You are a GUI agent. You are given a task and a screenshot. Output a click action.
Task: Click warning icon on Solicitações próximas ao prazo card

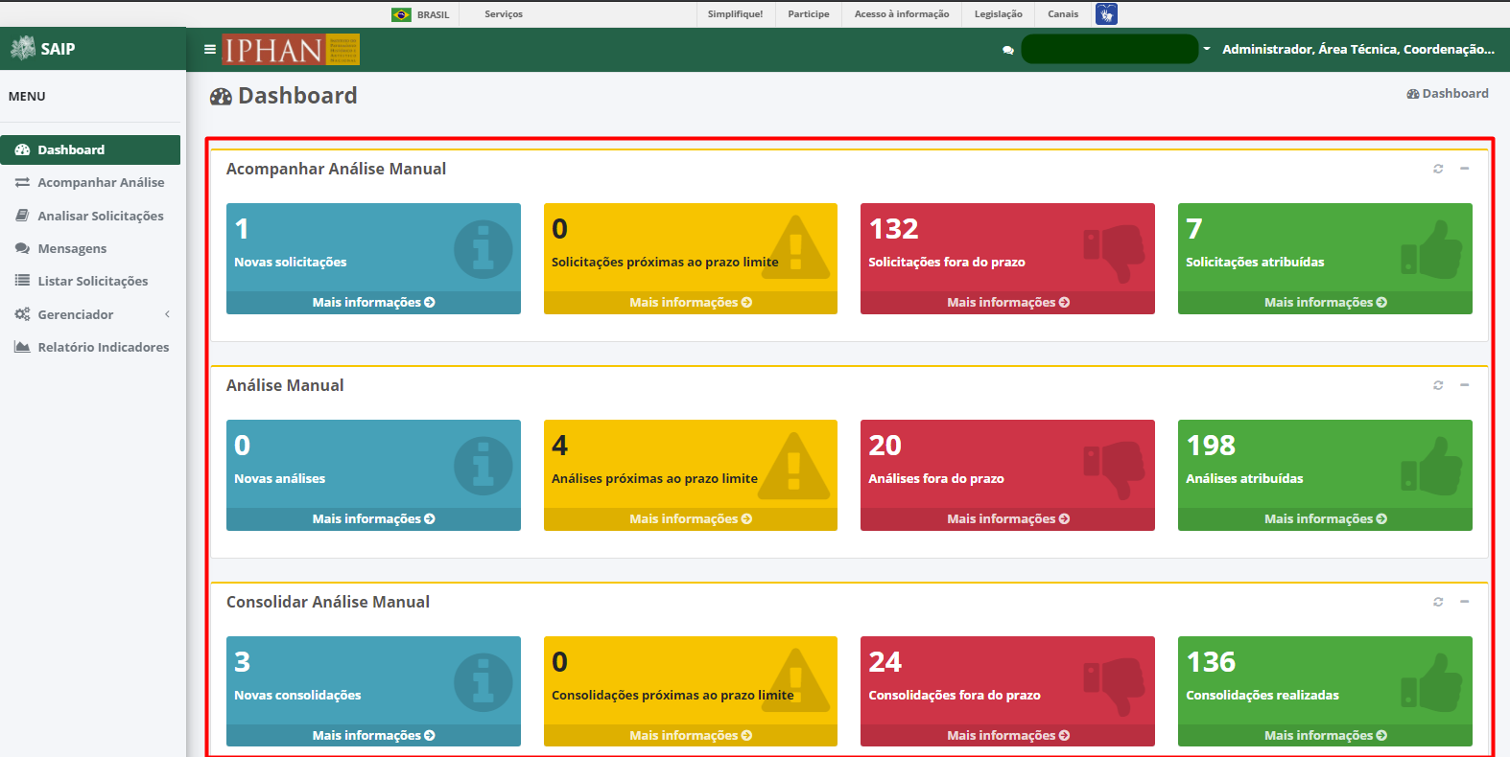click(x=794, y=248)
